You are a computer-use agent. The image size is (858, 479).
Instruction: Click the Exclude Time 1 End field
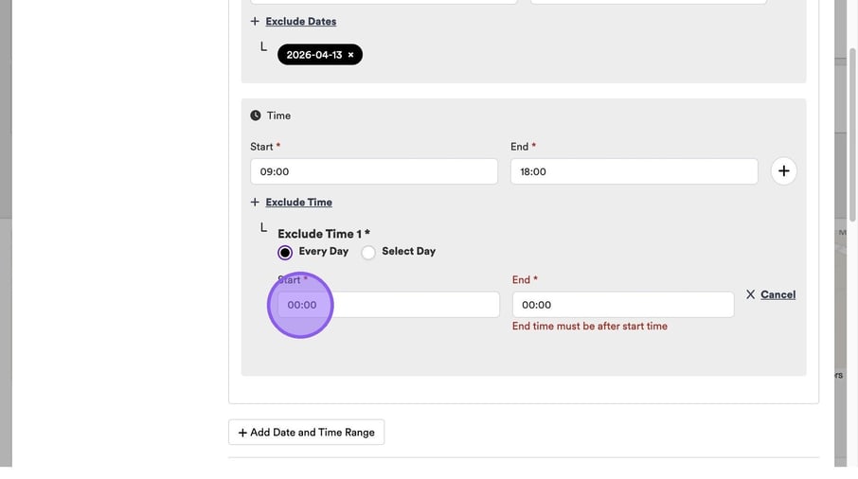pos(622,305)
